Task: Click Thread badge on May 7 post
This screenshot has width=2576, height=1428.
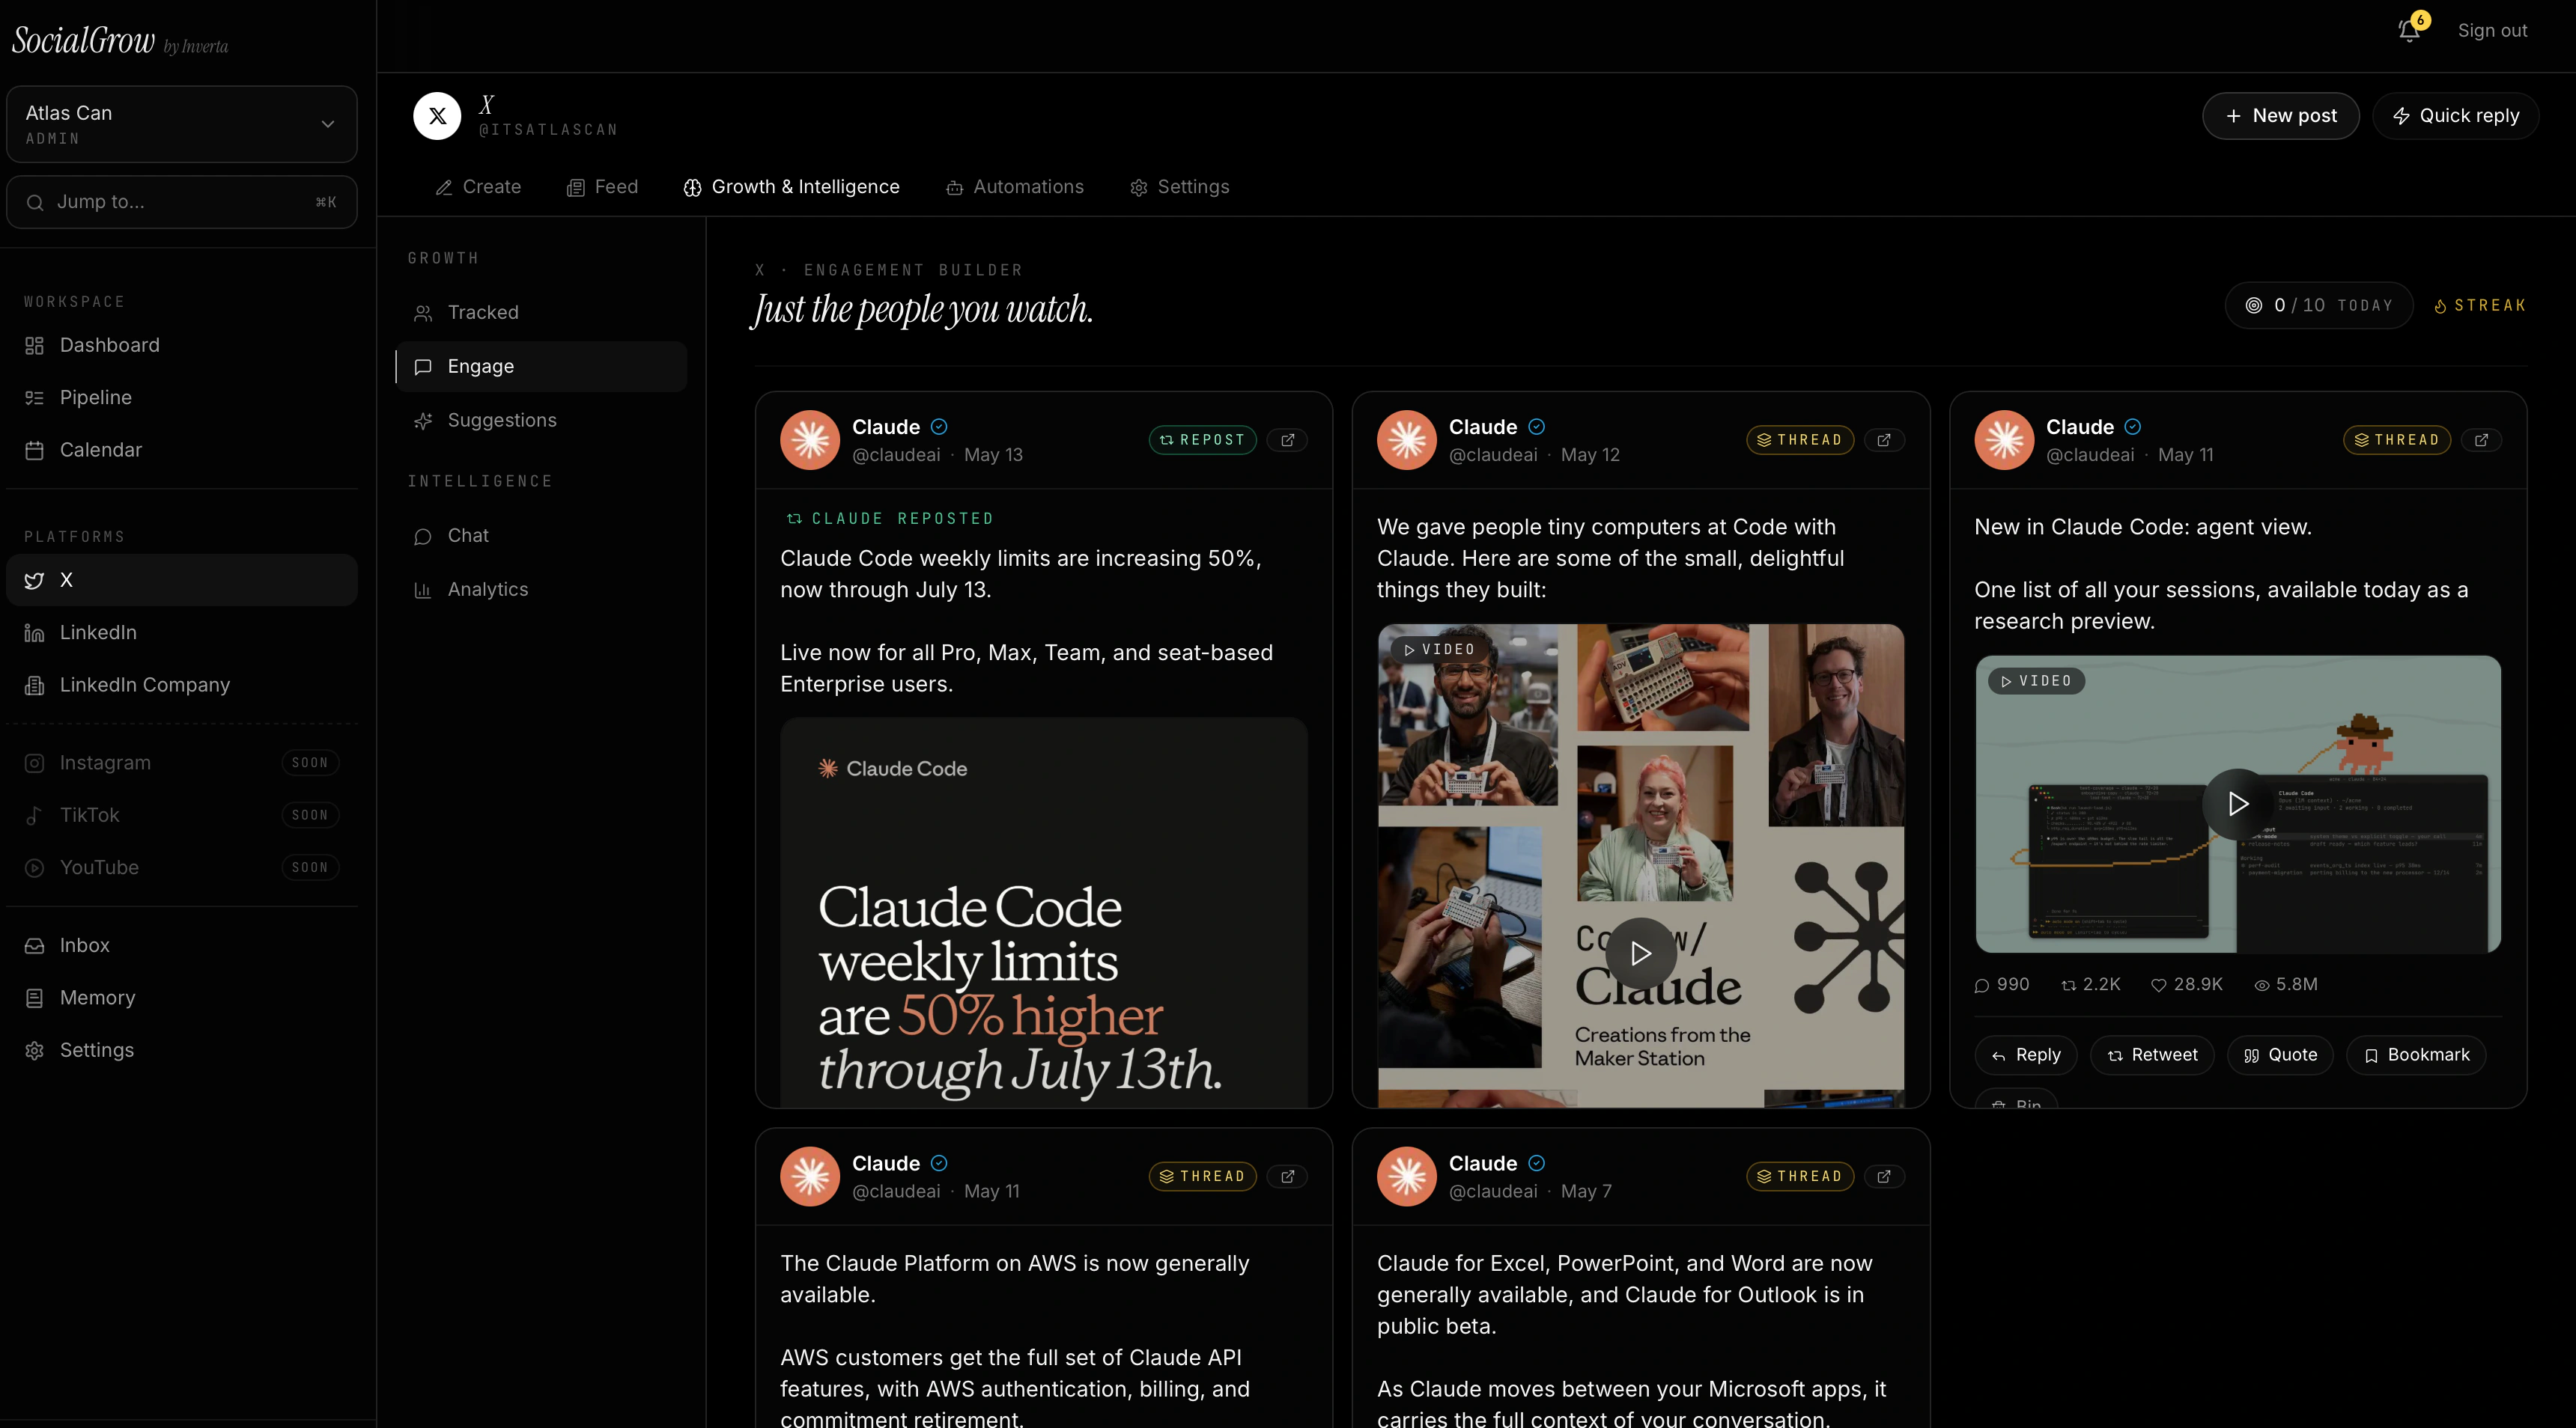Action: [1800, 1177]
